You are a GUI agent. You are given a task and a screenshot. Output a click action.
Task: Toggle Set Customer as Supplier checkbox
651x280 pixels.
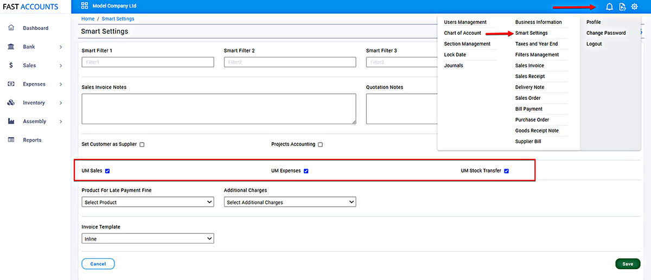click(142, 144)
